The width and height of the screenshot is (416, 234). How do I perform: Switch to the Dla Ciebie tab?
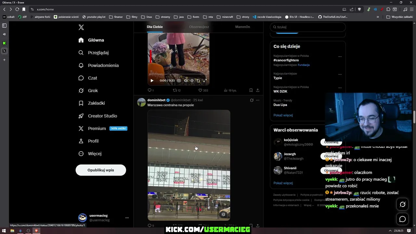pos(155,27)
